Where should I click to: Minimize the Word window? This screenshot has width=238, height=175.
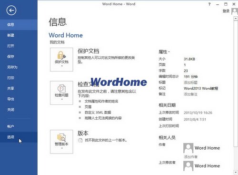click(218, 4)
